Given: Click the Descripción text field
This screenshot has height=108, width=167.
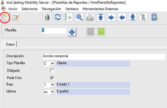Looking at the screenshot, I should (104, 56).
